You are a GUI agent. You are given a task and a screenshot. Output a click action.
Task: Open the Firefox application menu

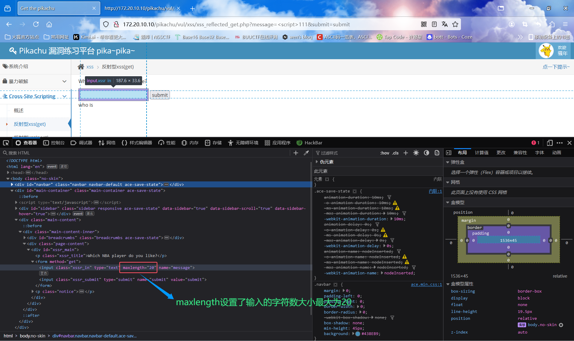click(565, 24)
